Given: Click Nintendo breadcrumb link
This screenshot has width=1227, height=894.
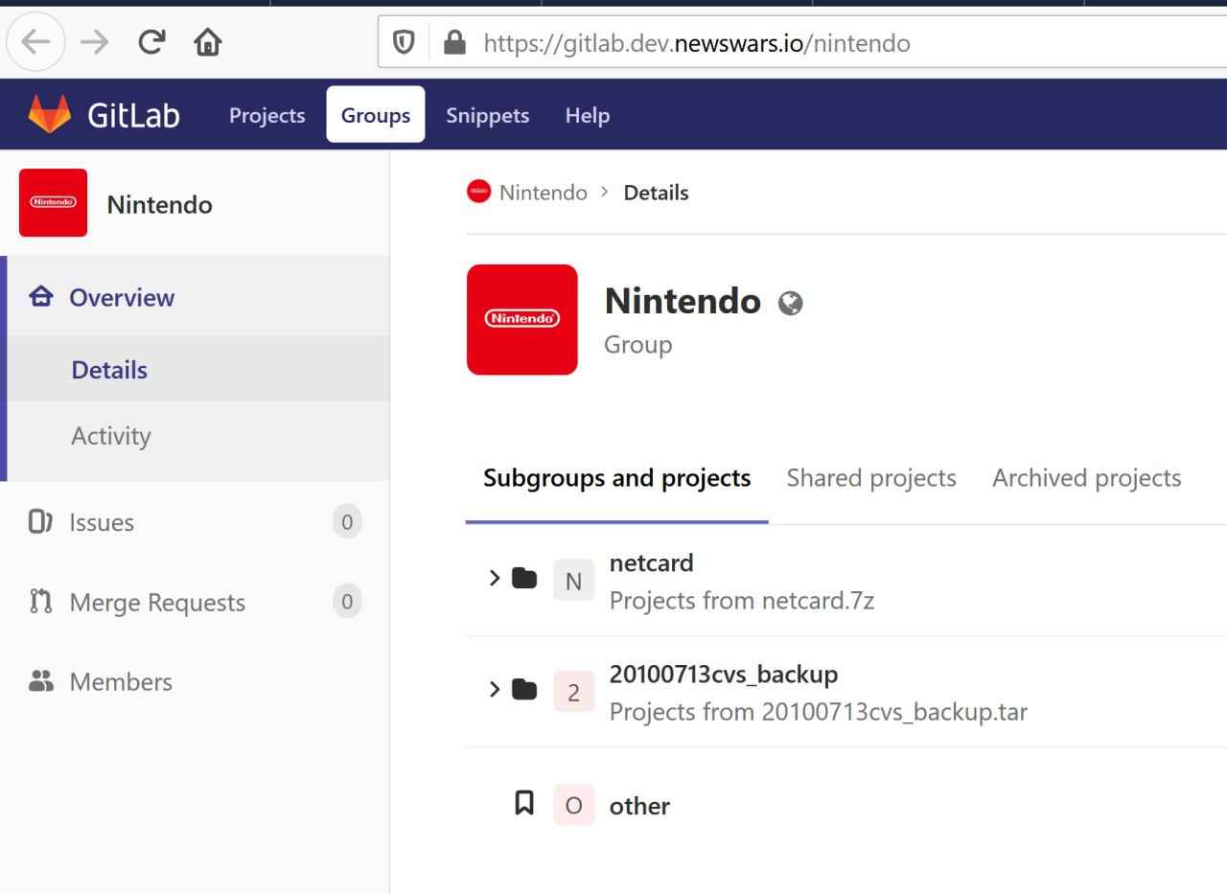Looking at the screenshot, I should tap(543, 193).
